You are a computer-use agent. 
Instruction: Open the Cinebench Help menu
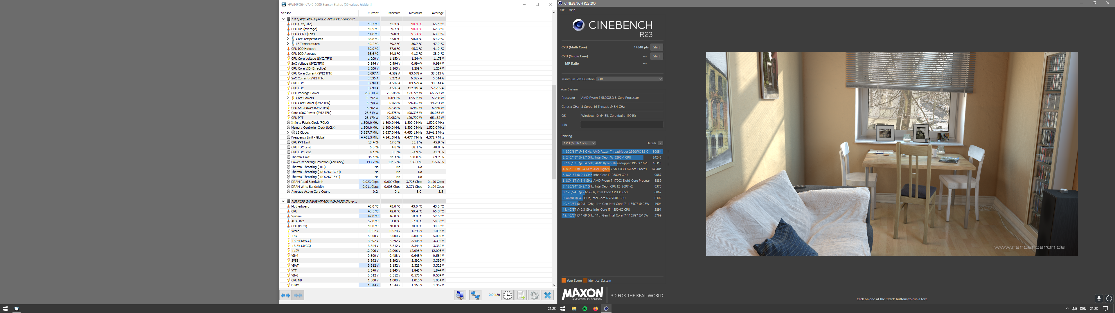click(x=572, y=10)
